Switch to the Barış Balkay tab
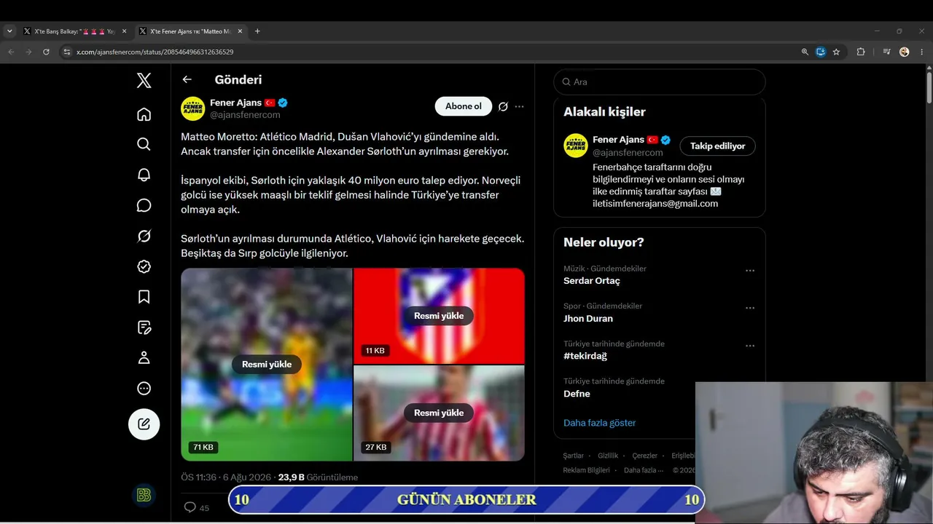Screen dimensions: 933x524 pyautogui.click(x=74, y=31)
